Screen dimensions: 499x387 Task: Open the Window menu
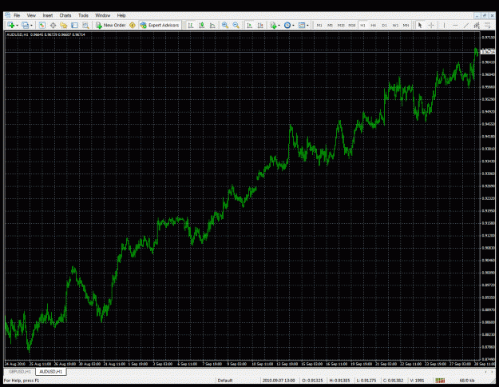[102, 15]
